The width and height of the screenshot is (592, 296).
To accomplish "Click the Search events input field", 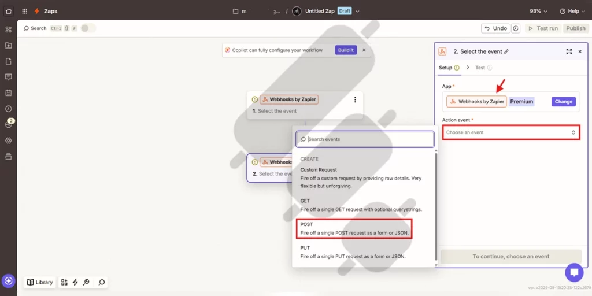I will [x=365, y=139].
